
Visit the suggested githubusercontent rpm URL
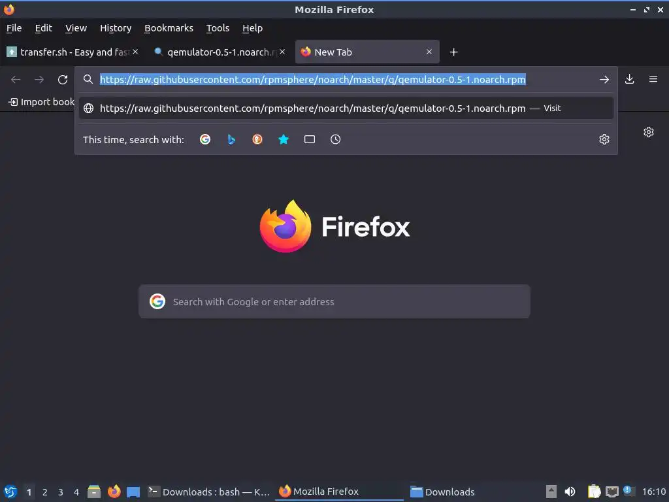[x=346, y=109]
